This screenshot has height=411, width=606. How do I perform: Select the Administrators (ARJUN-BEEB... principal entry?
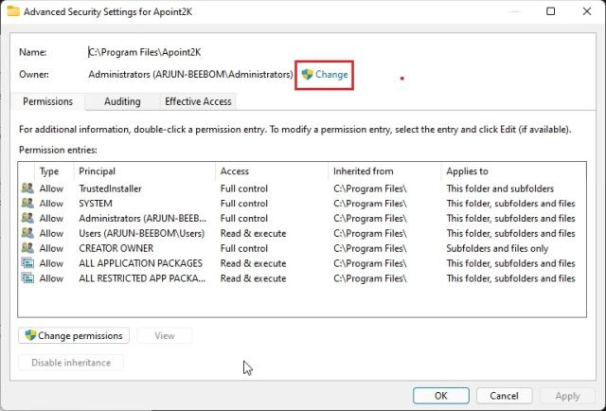pyautogui.click(x=302, y=219)
